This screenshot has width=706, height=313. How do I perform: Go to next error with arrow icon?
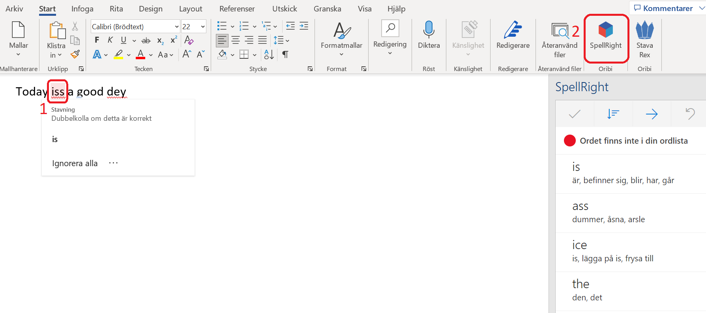tap(652, 114)
